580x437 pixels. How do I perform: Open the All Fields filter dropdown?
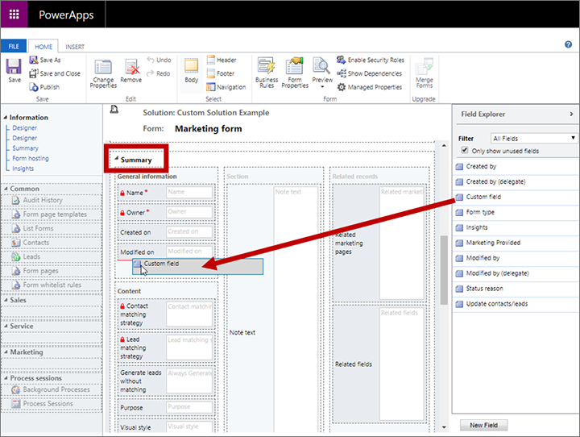click(x=533, y=138)
